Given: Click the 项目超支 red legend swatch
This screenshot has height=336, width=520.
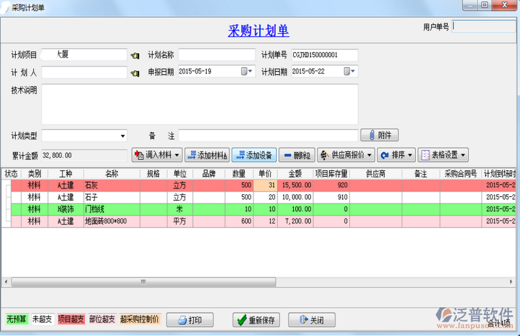Looking at the screenshot, I should click(x=71, y=320).
